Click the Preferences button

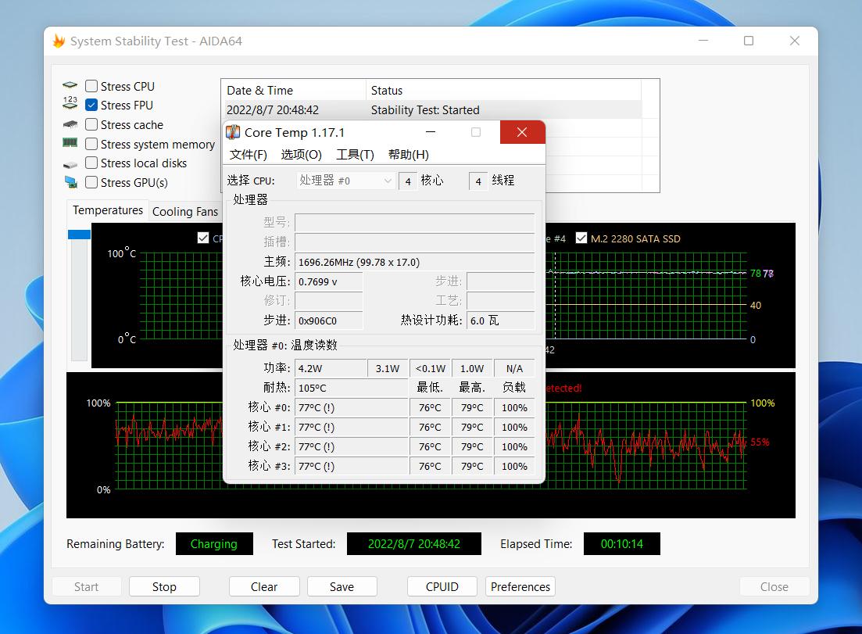coord(520,586)
